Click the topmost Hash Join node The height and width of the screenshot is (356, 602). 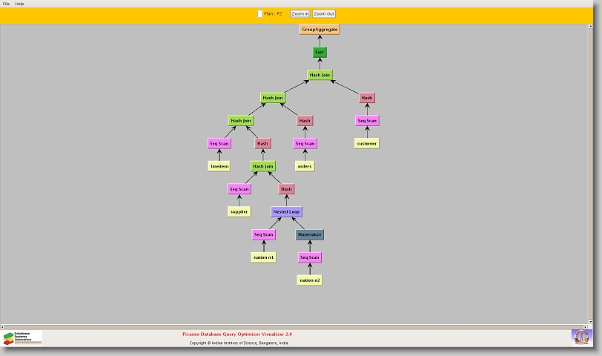(x=320, y=75)
